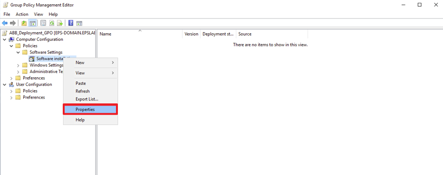Image resolution: width=443 pixels, height=175 pixels.
Task: Choose Refresh from the context menu
Action: (90, 92)
